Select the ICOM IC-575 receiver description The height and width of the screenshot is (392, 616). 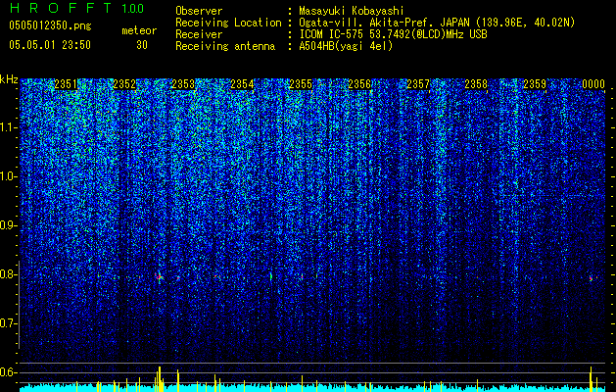pos(393,34)
